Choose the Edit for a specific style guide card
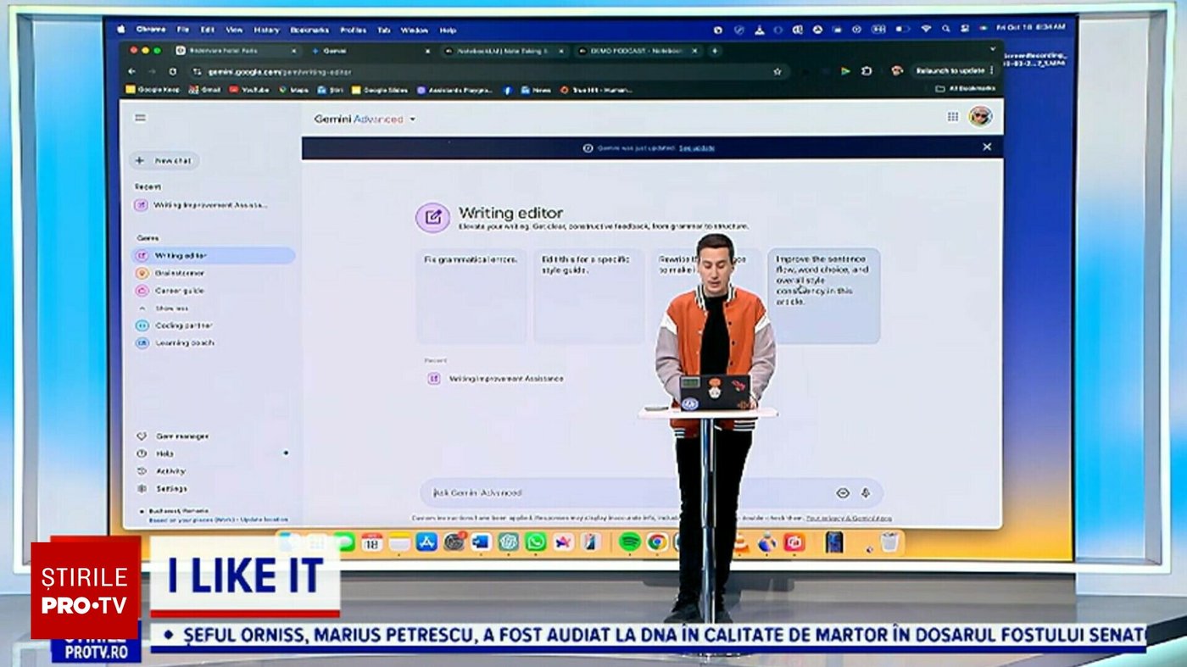Viewport: 1187px width, 667px height. pyautogui.click(x=588, y=295)
